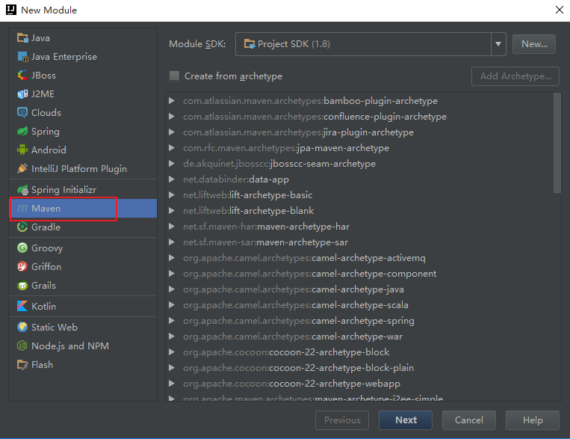570x439 pixels.
Task: Select camel-archetype-java row
Action: pos(359,289)
